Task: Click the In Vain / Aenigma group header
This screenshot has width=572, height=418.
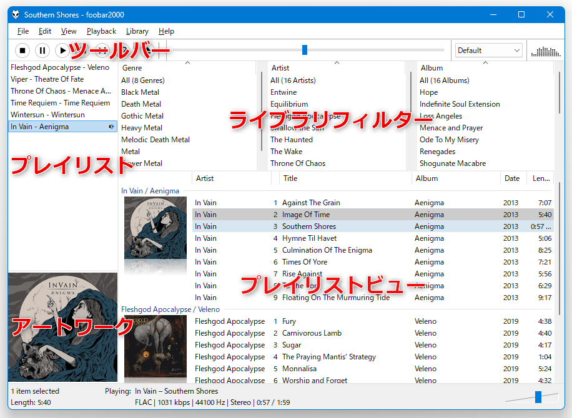Action: [150, 191]
